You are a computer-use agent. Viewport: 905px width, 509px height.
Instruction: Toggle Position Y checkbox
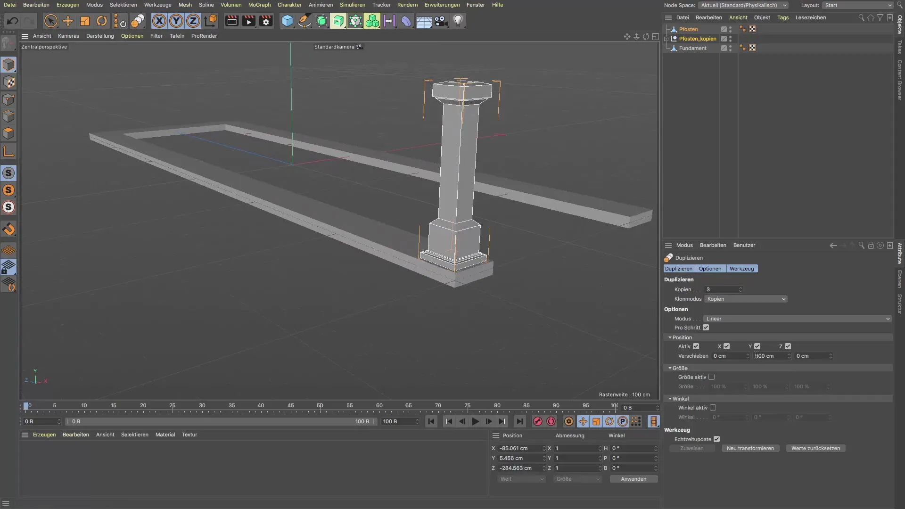point(757,346)
